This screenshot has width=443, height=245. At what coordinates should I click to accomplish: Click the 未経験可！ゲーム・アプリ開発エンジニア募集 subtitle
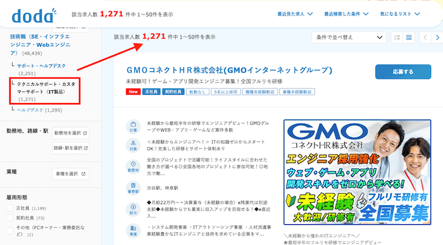[204, 81]
